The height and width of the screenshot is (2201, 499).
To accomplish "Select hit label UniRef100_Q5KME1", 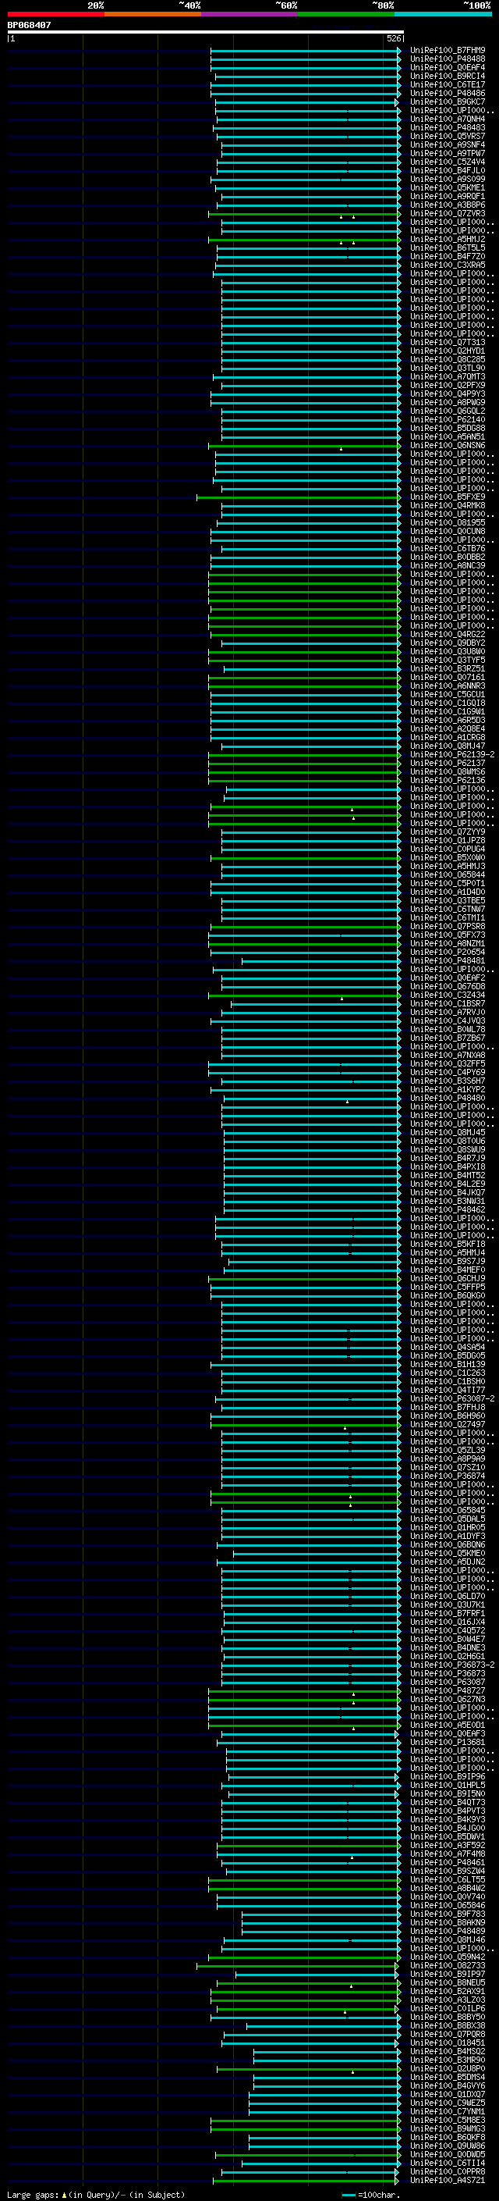I will [x=447, y=188].
